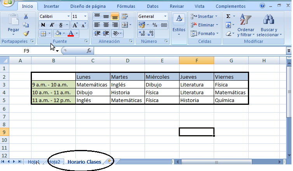Screen dimensions: 293x171
Task: Click the Merge and Center icon
Action: (125, 25)
